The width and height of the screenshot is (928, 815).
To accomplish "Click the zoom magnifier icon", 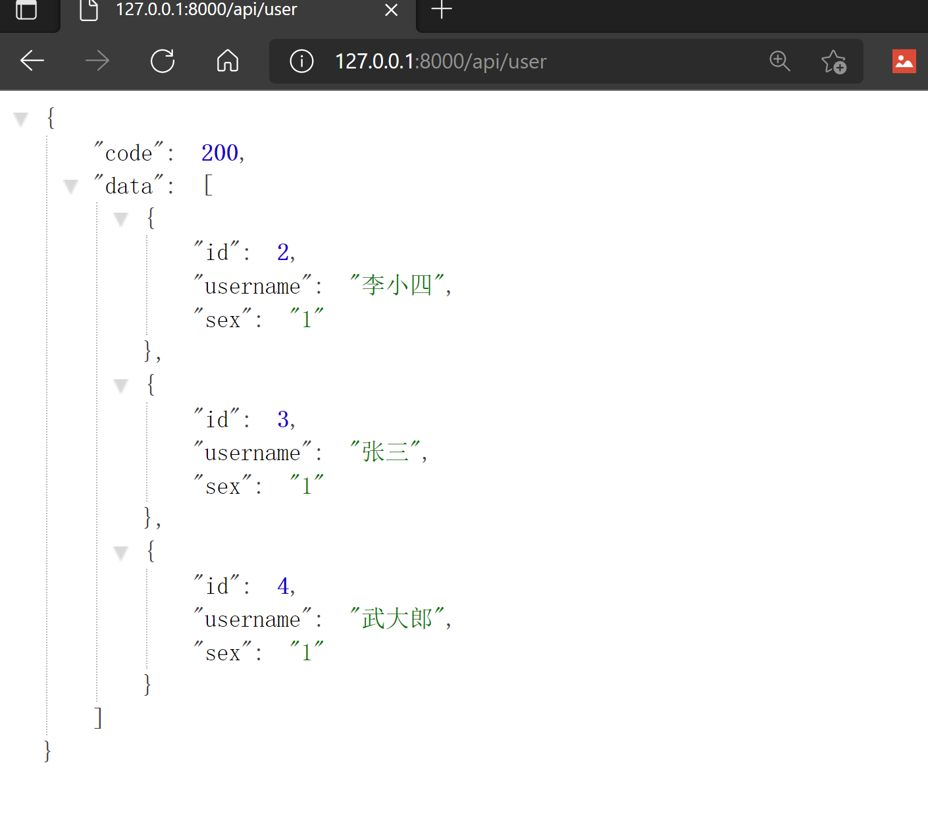I will (780, 61).
